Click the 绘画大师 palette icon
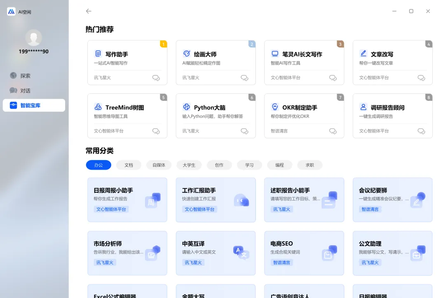The image size is (445, 298). (x=187, y=54)
